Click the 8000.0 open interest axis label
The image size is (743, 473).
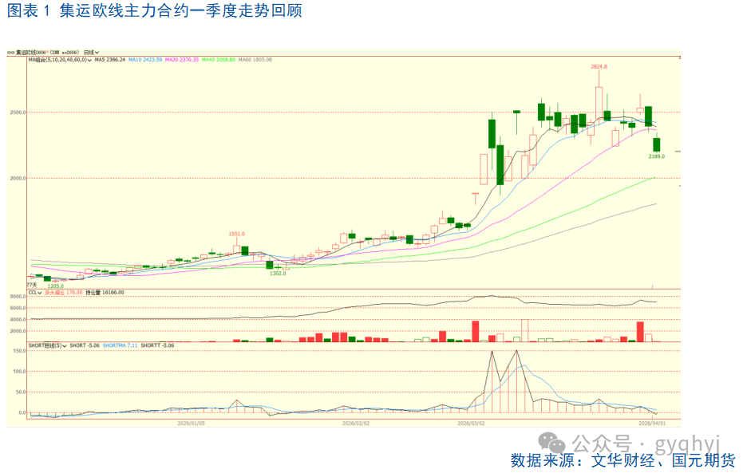(x=18, y=297)
